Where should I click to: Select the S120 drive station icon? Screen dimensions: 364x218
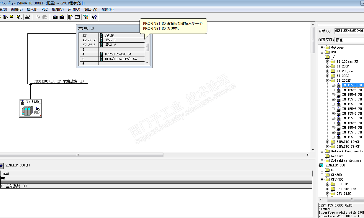tap(30, 108)
